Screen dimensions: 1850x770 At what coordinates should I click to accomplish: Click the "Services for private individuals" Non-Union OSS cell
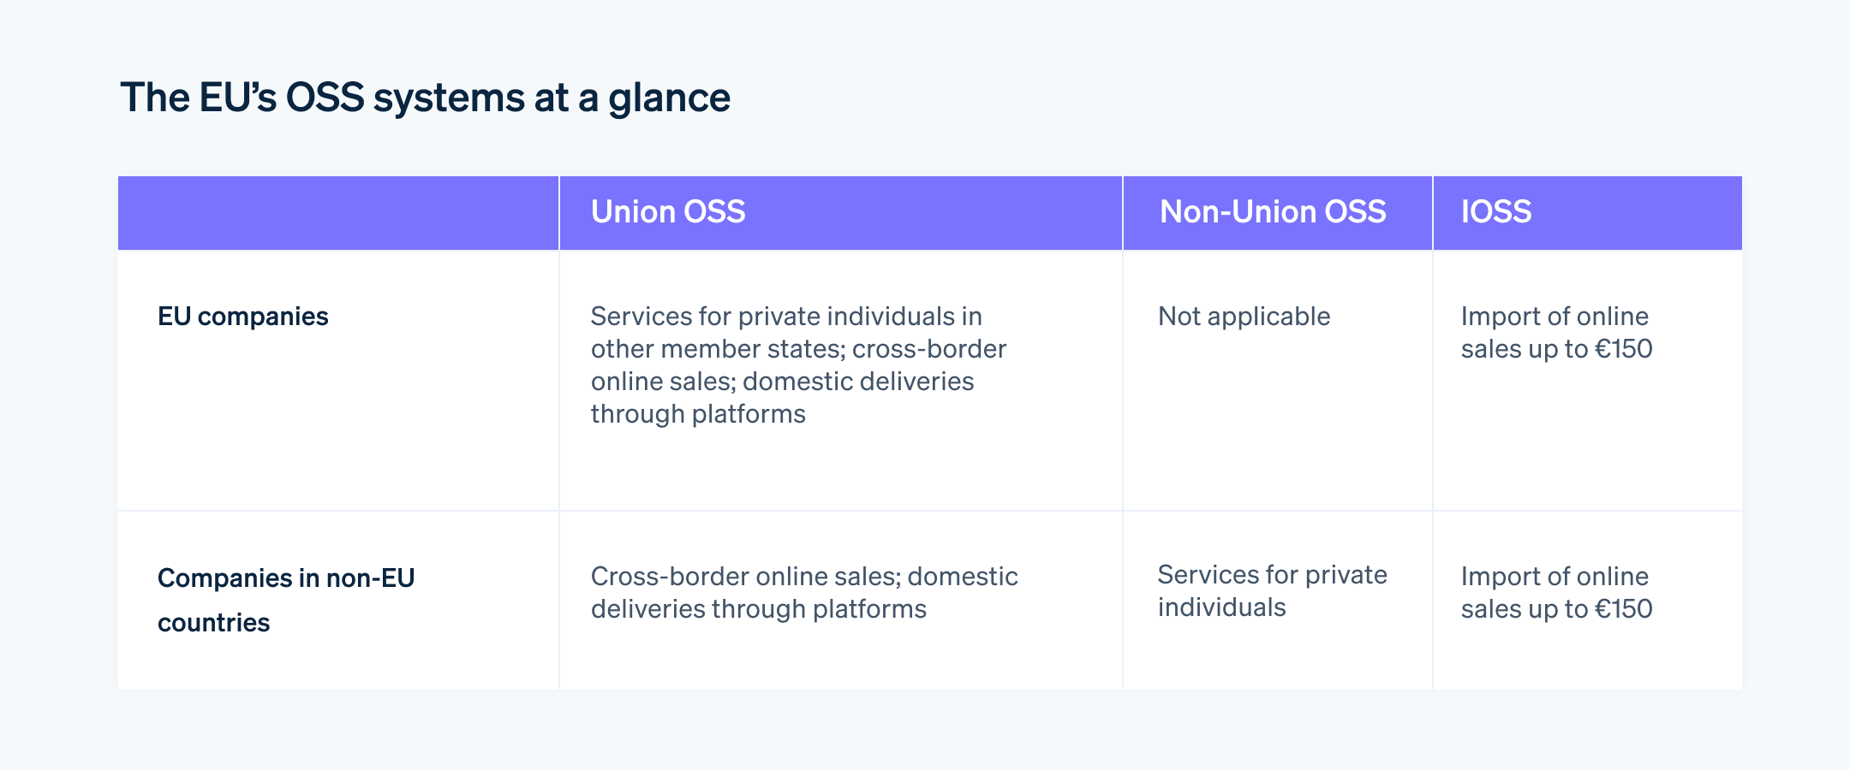tap(1272, 593)
